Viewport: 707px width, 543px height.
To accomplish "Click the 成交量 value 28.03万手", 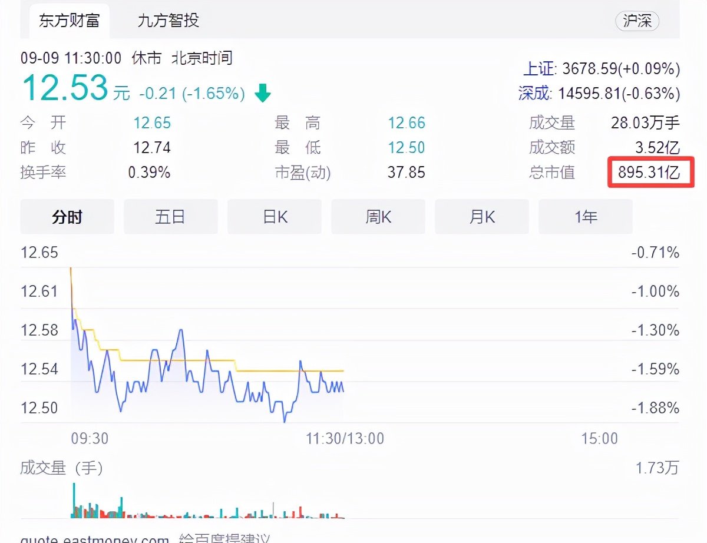I will [645, 122].
